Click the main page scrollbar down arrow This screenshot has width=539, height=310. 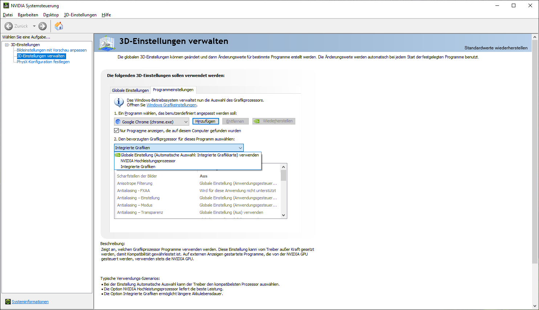(x=535, y=306)
